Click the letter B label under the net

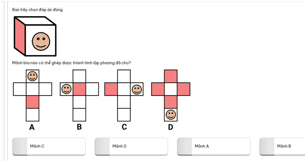(x=79, y=127)
